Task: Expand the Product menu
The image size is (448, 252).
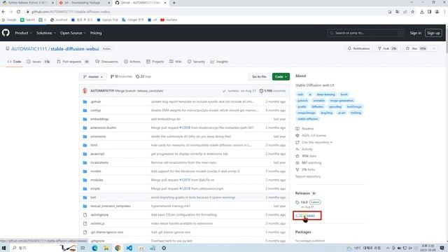Action: pos(23,33)
